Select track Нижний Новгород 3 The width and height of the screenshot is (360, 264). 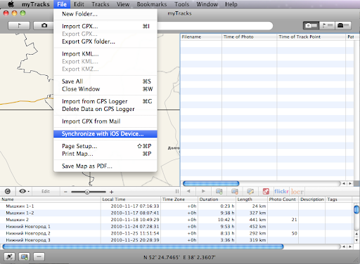pyautogui.click(x=176, y=240)
